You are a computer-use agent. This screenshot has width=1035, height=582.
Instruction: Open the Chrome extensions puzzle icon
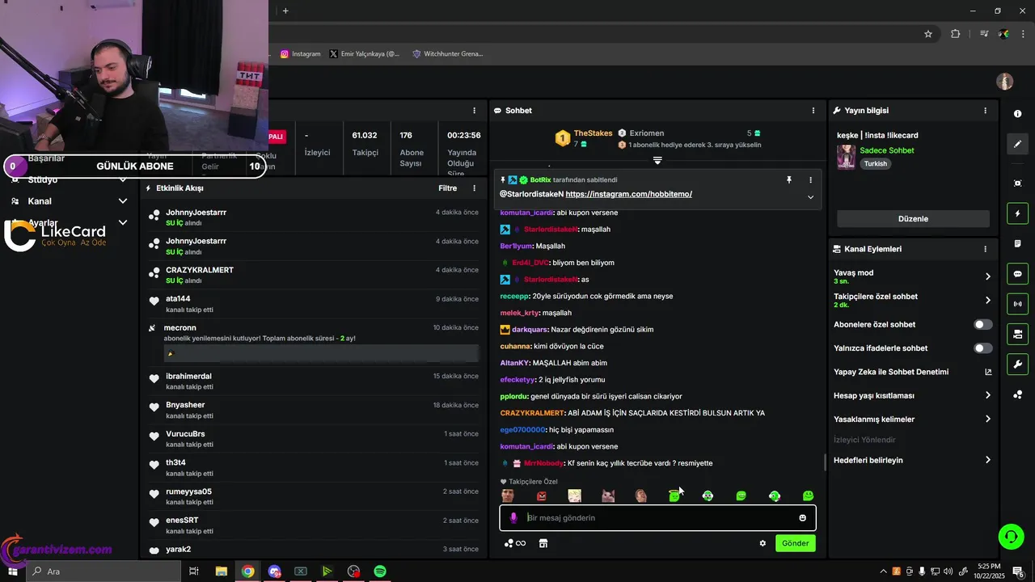coord(956,34)
